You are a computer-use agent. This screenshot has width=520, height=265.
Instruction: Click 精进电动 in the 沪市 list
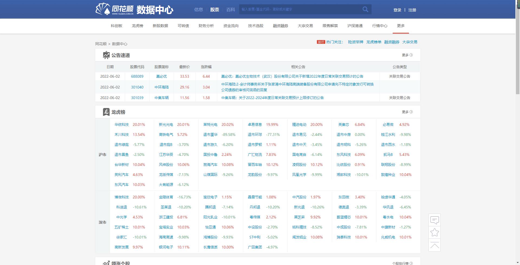[299, 125]
